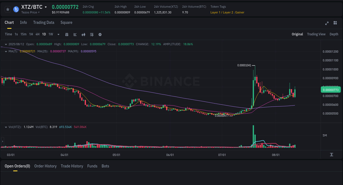Open the indicators list icon
Image resolution: width=343 pixels, height=185 pixels.
[x=91, y=34]
